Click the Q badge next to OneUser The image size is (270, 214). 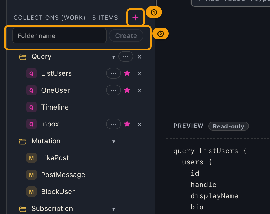(x=31, y=90)
